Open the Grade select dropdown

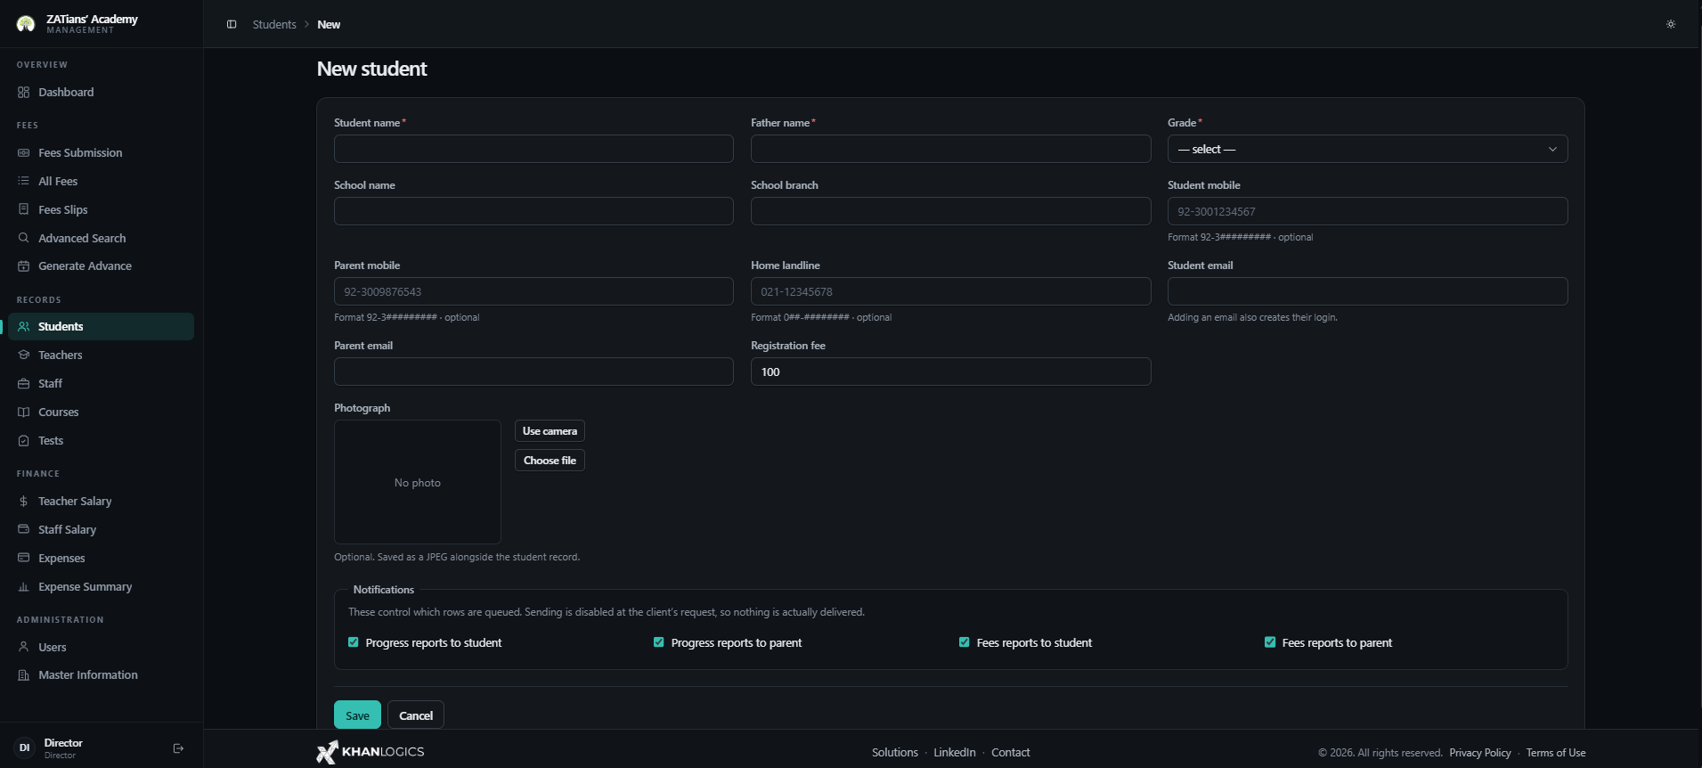click(x=1367, y=149)
